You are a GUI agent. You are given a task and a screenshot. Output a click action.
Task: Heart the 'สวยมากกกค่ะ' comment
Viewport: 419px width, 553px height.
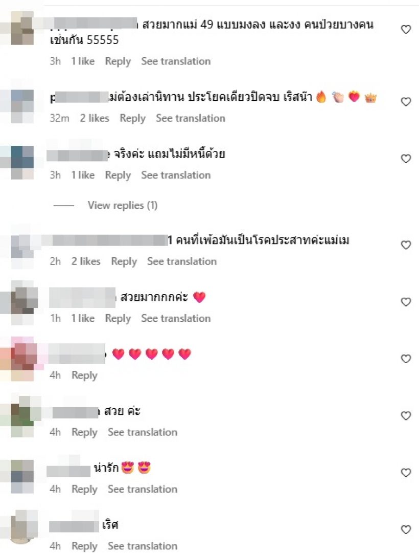tap(406, 302)
